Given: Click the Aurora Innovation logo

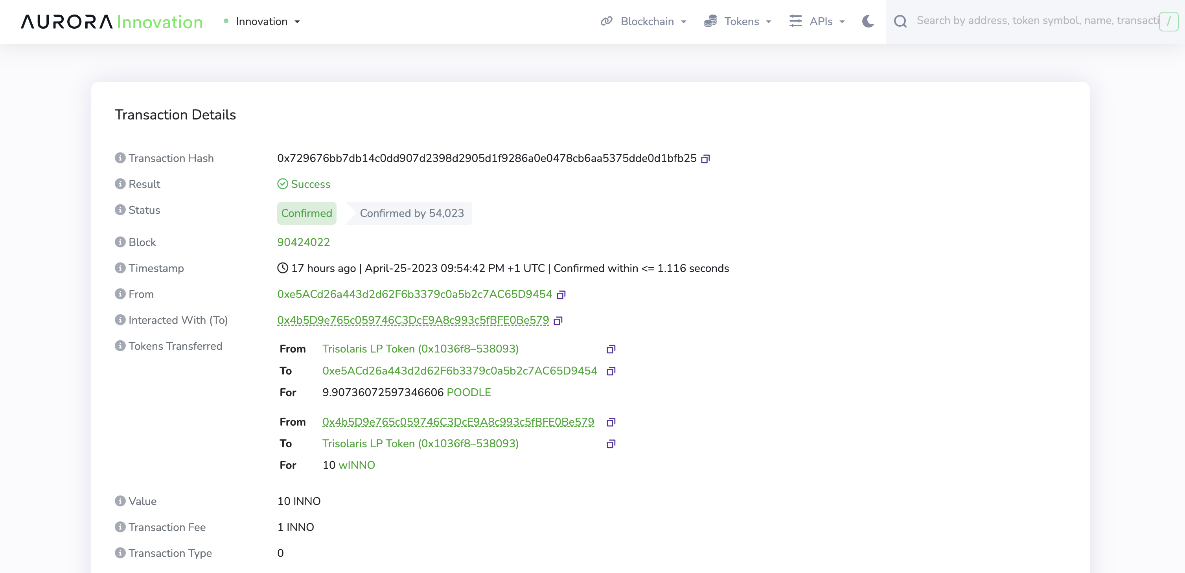Looking at the screenshot, I should point(112,22).
